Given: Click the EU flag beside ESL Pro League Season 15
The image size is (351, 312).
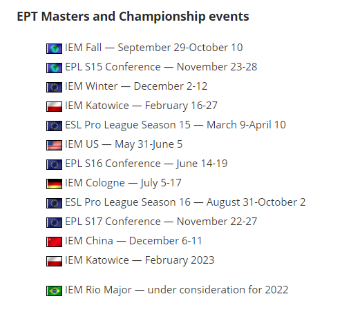Looking at the screenshot, I should pyautogui.click(x=54, y=126).
